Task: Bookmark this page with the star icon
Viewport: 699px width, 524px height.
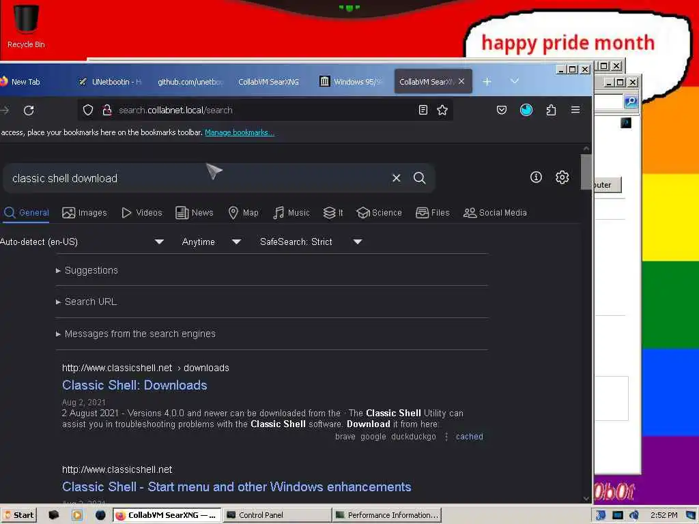Action: coord(442,110)
